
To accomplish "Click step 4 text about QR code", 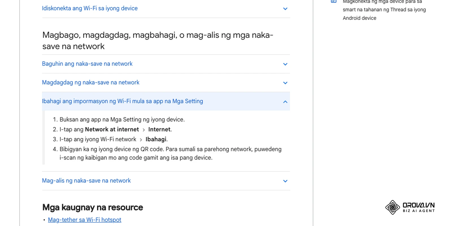I will click(x=170, y=153).
